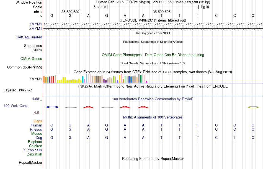The width and height of the screenshot is (263, 169).
Task: Click the Common dbSNP(155) track label
Action: point(25,67)
